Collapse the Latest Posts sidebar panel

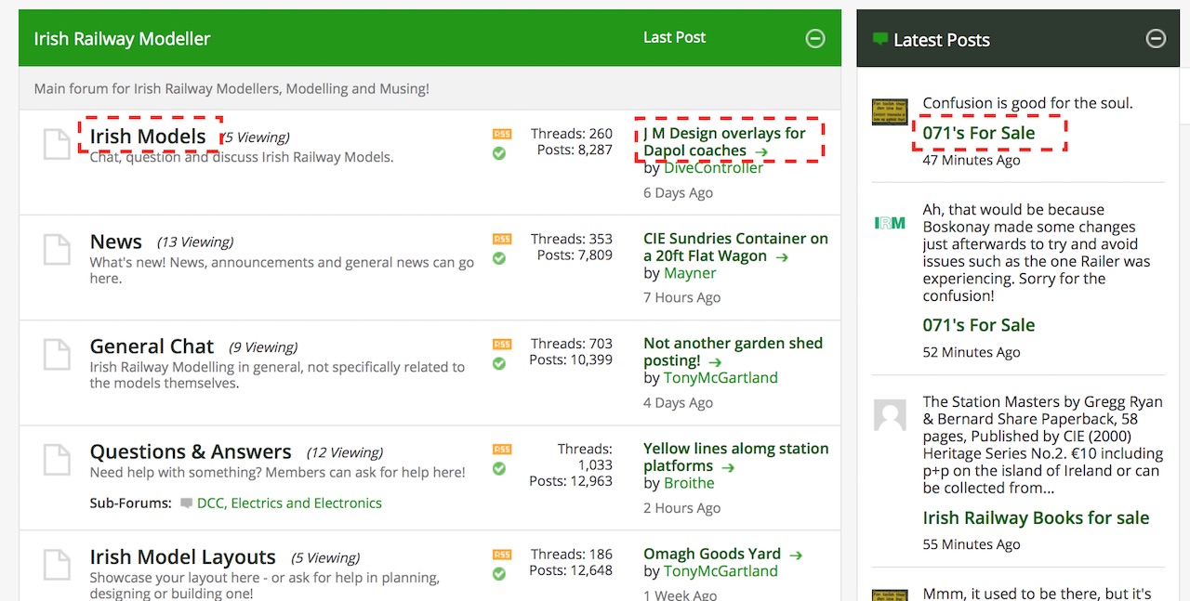1156,38
